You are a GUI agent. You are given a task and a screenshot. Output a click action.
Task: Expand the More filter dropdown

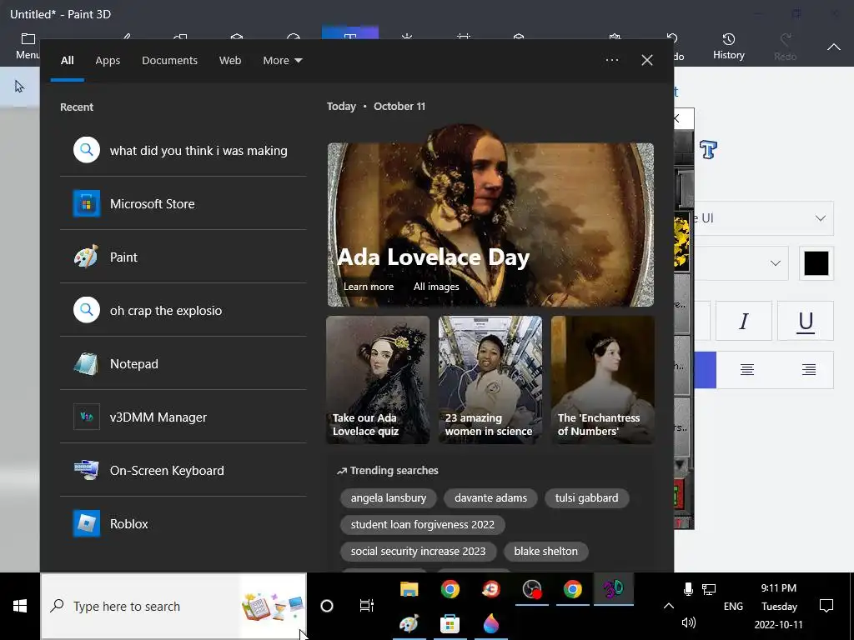pos(282,60)
